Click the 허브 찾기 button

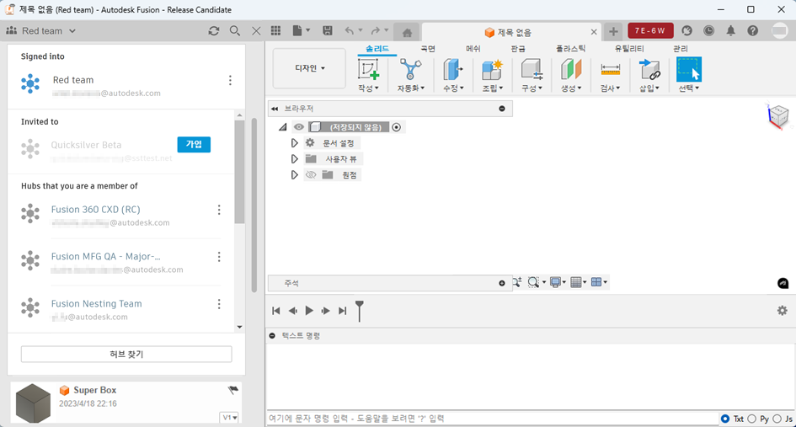(x=126, y=354)
